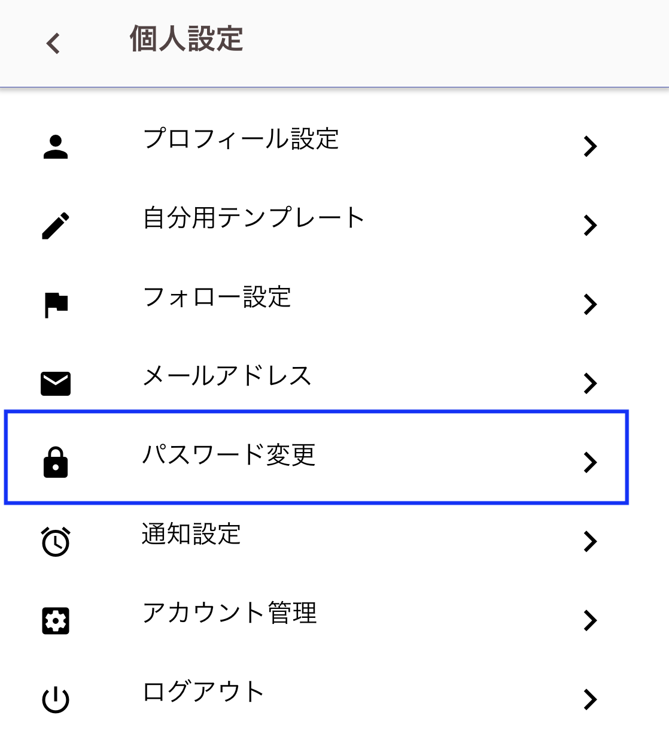
Task: Click the chevron beside 通知設定
Action: tap(590, 541)
